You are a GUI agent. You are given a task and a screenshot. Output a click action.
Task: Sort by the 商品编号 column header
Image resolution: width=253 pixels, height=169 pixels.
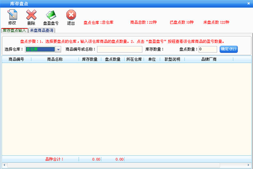point(16,59)
